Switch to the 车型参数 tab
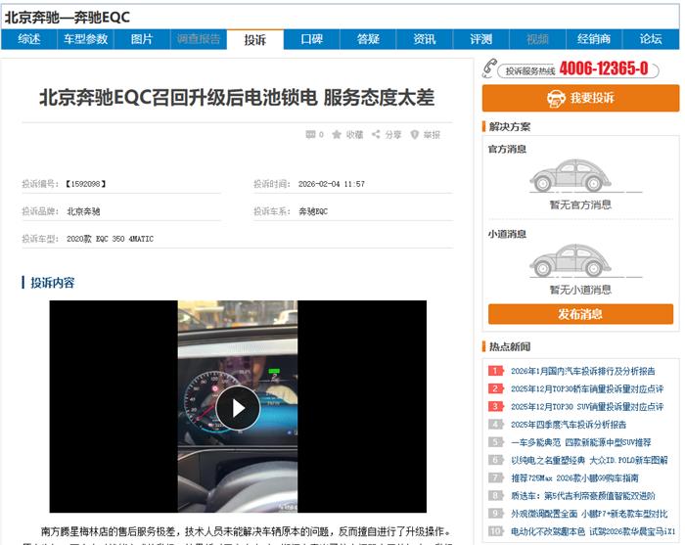 coord(86,39)
